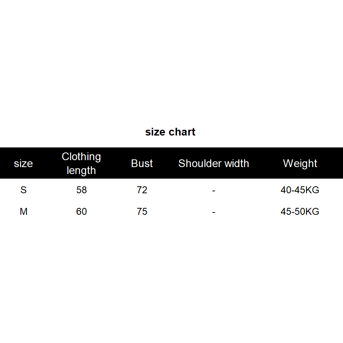Screen dimensions: 343x343
Task: Select bust value 75
Action: point(142,211)
